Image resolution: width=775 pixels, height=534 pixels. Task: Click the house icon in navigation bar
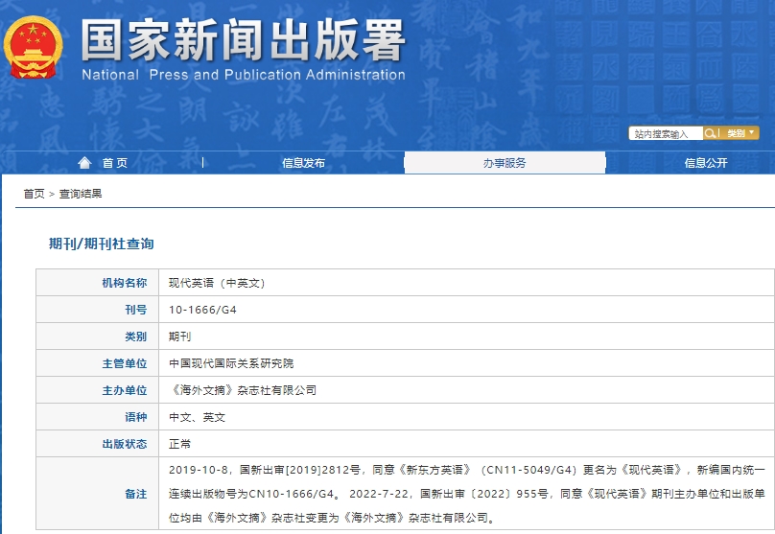[85, 163]
